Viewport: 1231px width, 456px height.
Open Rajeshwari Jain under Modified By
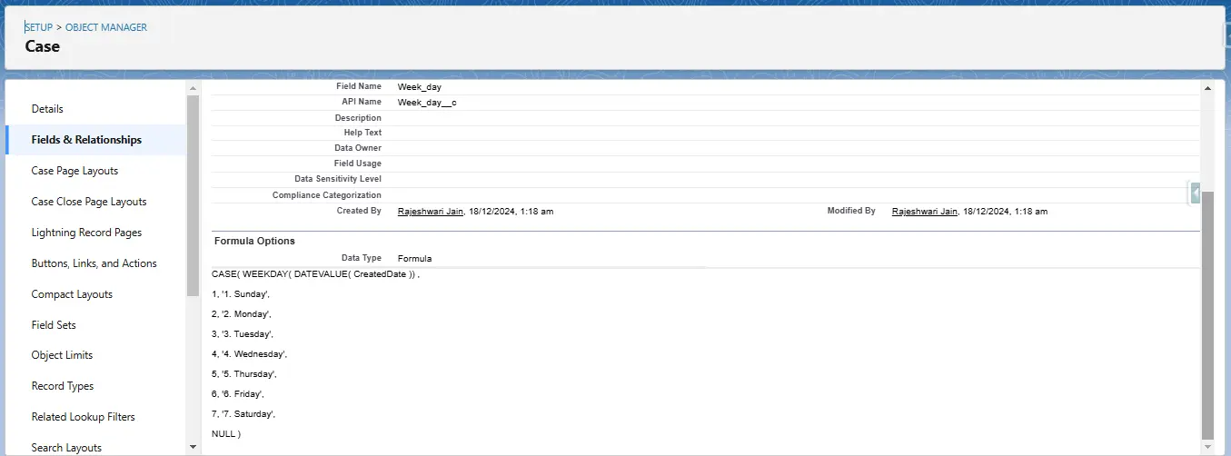point(925,211)
